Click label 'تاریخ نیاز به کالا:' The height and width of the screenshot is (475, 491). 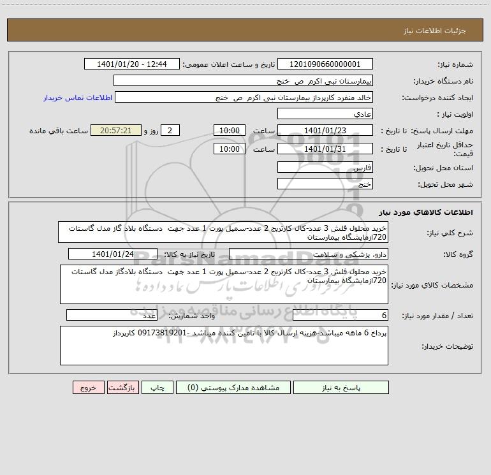(190, 254)
